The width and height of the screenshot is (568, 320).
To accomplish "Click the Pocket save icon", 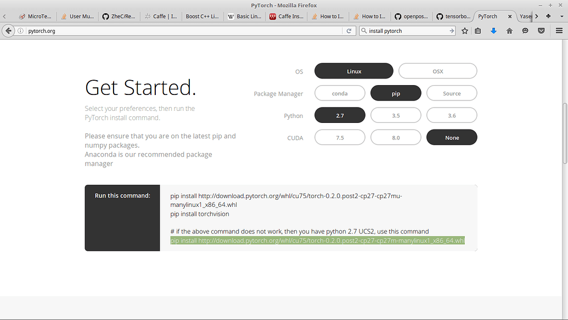I will (x=541, y=31).
